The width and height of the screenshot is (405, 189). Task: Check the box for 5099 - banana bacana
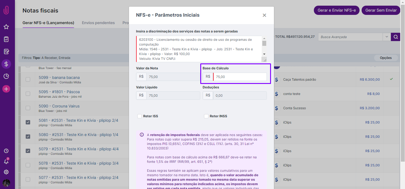click(28, 79)
